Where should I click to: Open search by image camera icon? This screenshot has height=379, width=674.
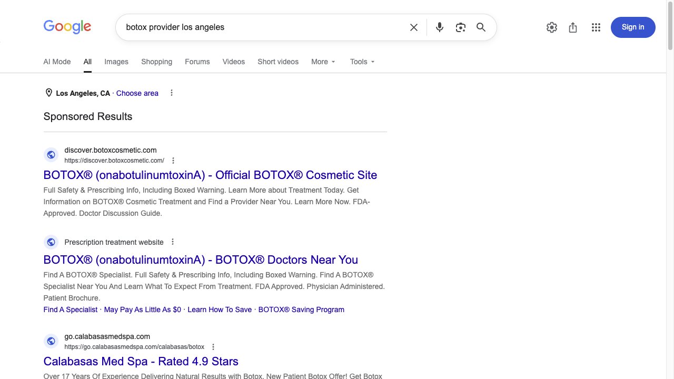click(461, 27)
